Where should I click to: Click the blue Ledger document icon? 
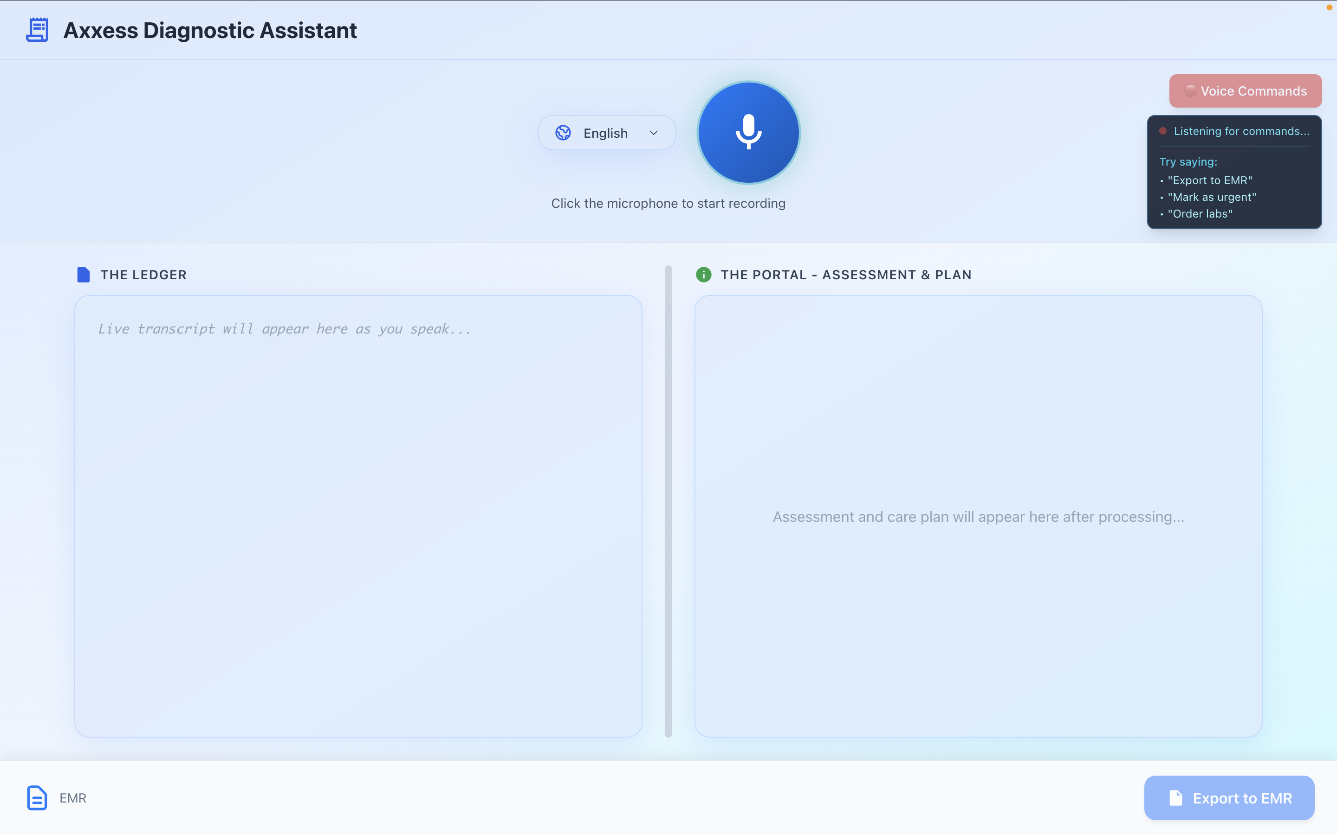click(84, 275)
